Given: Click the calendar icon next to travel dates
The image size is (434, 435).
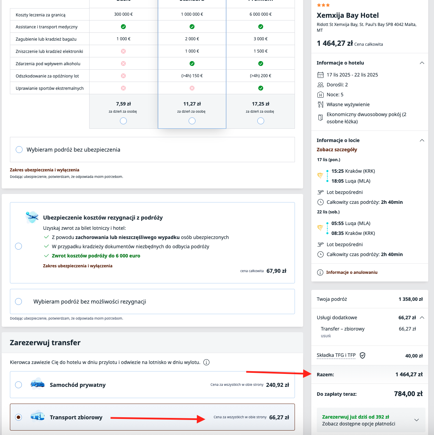Looking at the screenshot, I should coord(321,74).
